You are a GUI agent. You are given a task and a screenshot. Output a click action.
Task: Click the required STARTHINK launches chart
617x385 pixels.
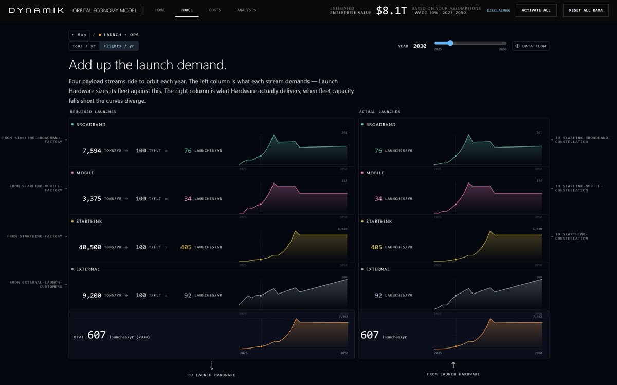(293, 245)
